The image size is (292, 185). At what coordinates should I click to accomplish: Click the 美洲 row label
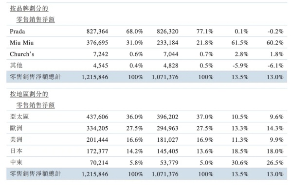[x=16, y=139]
